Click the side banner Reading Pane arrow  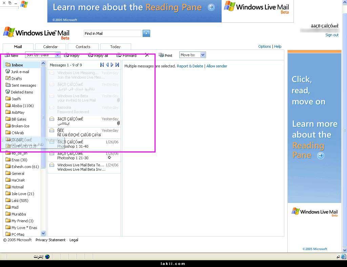[x=321, y=156]
